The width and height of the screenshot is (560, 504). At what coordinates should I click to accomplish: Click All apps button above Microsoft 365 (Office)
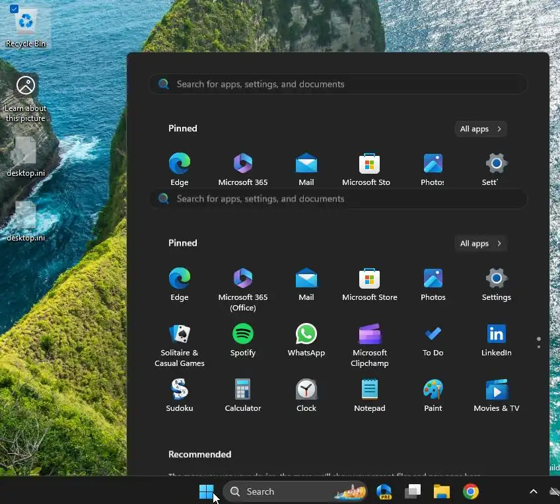(481, 244)
